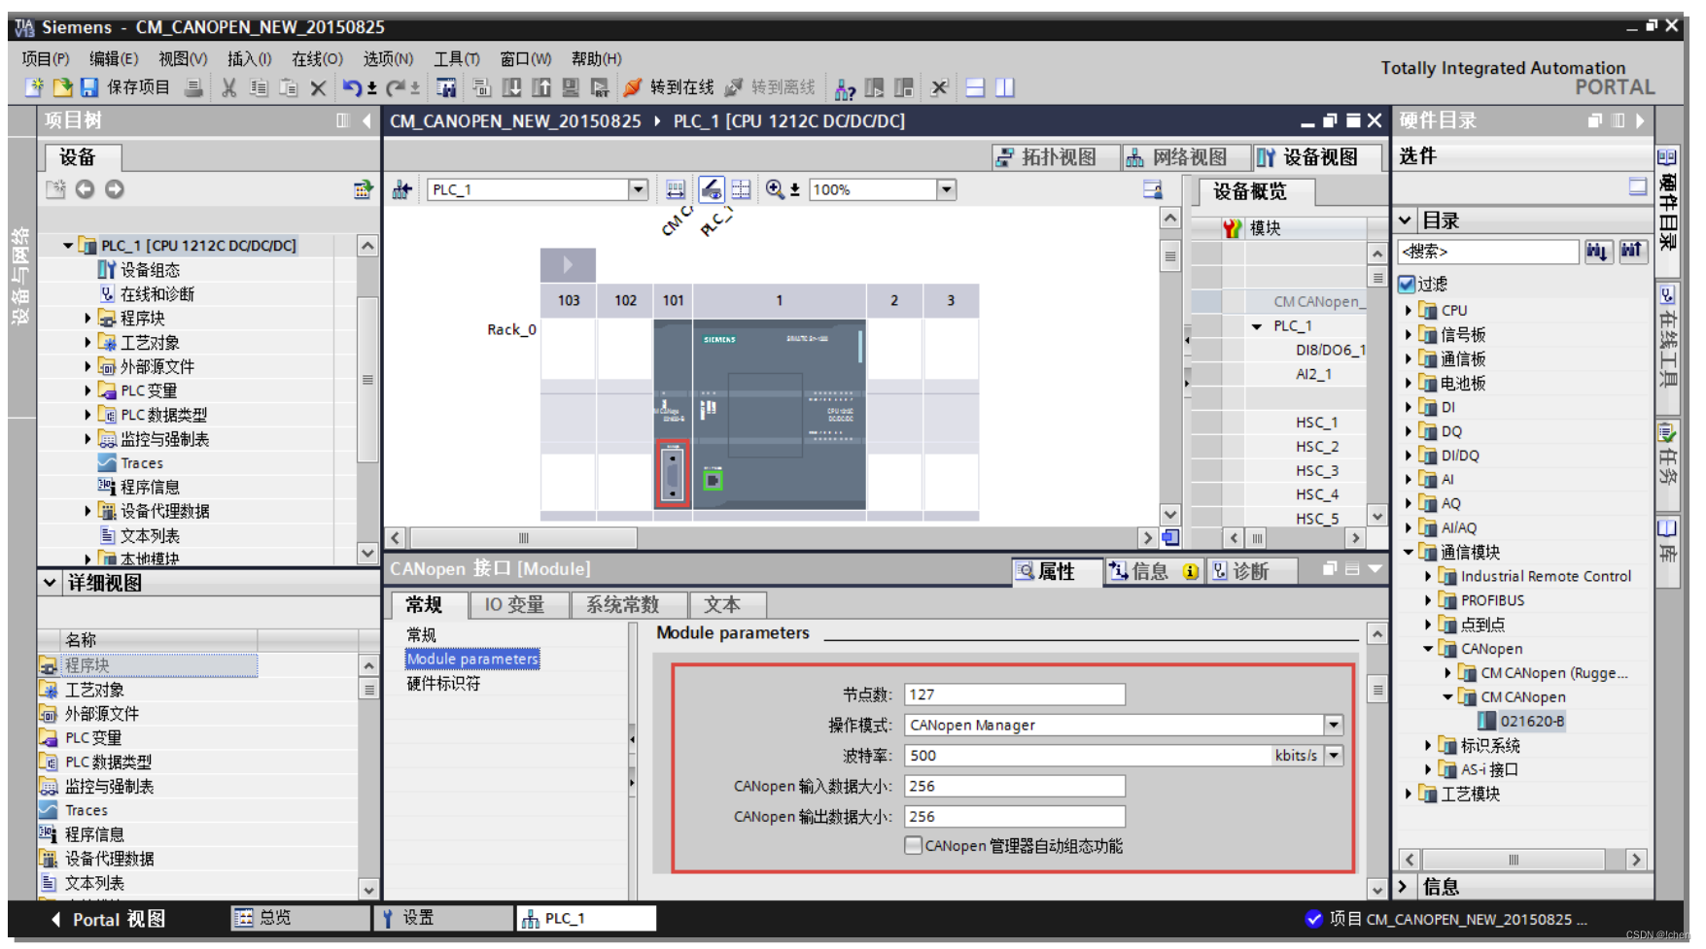Image resolution: width=1706 pixels, height=949 pixels.
Task: Click the 转到在线 button
Action: click(669, 88)
